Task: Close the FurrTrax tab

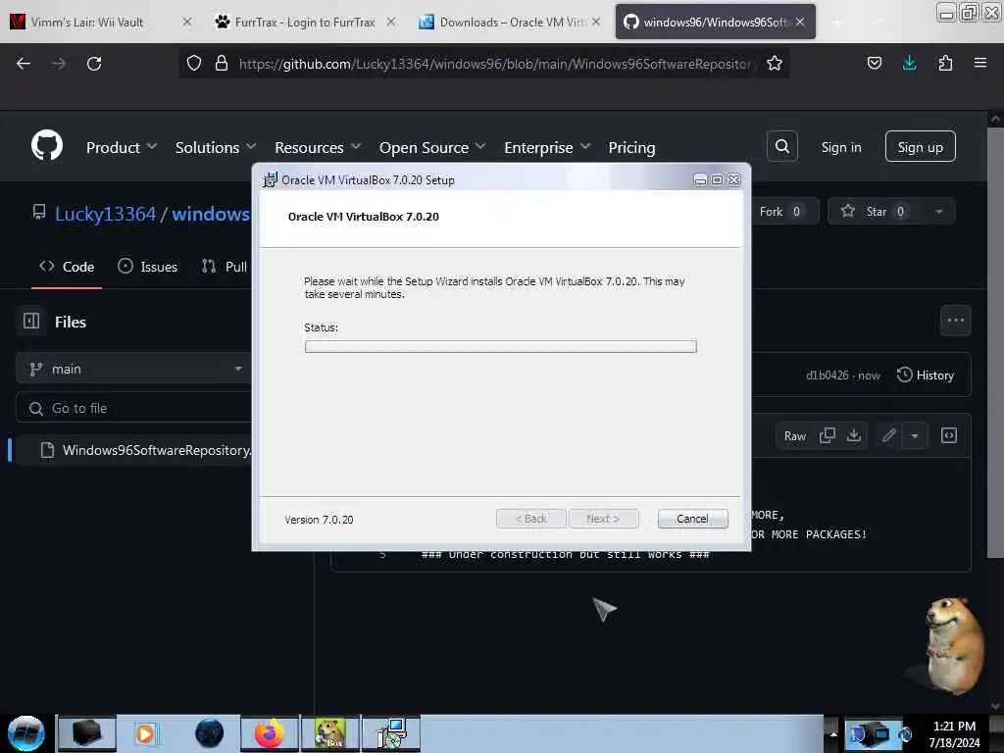Action: [x=390, y=22]
